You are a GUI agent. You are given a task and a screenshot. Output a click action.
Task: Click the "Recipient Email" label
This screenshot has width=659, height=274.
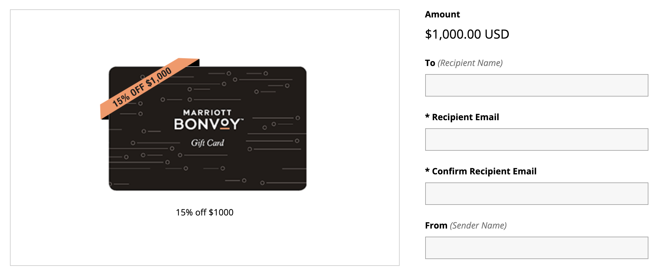click(x=465, y=117)
